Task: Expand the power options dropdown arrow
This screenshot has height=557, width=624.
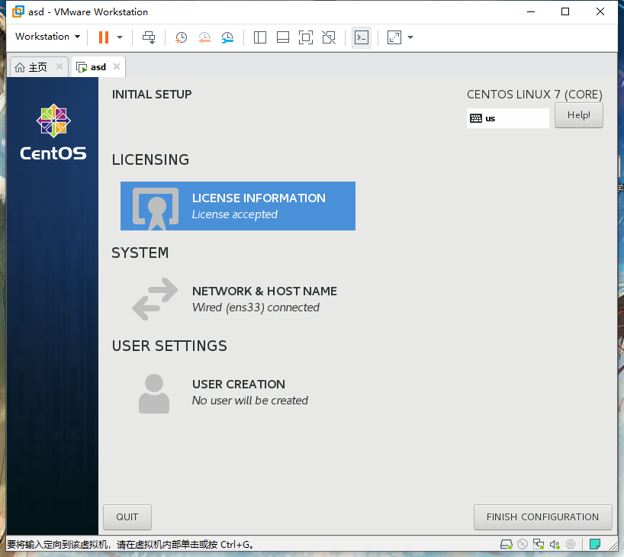Action: pyautogui.click(x=120, y=37)
